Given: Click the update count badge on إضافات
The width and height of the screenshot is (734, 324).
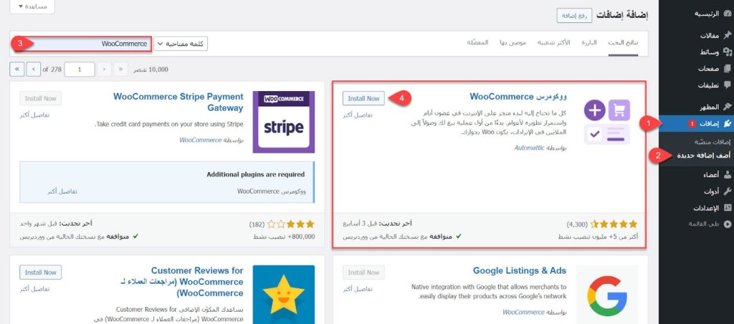Looking at the screenshot, I should pos(692,123).
